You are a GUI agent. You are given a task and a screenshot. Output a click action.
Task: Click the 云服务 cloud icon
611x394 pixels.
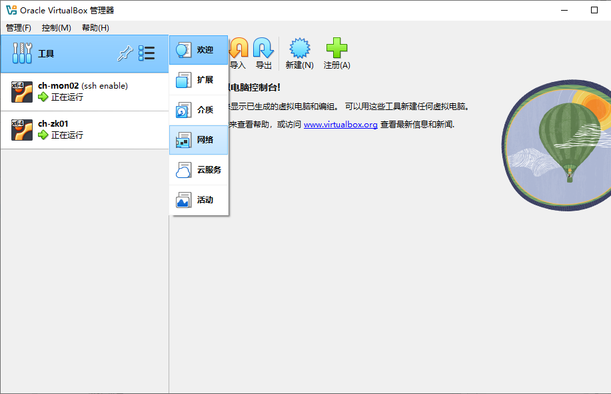pyautogui.click(x=183, y=170)
